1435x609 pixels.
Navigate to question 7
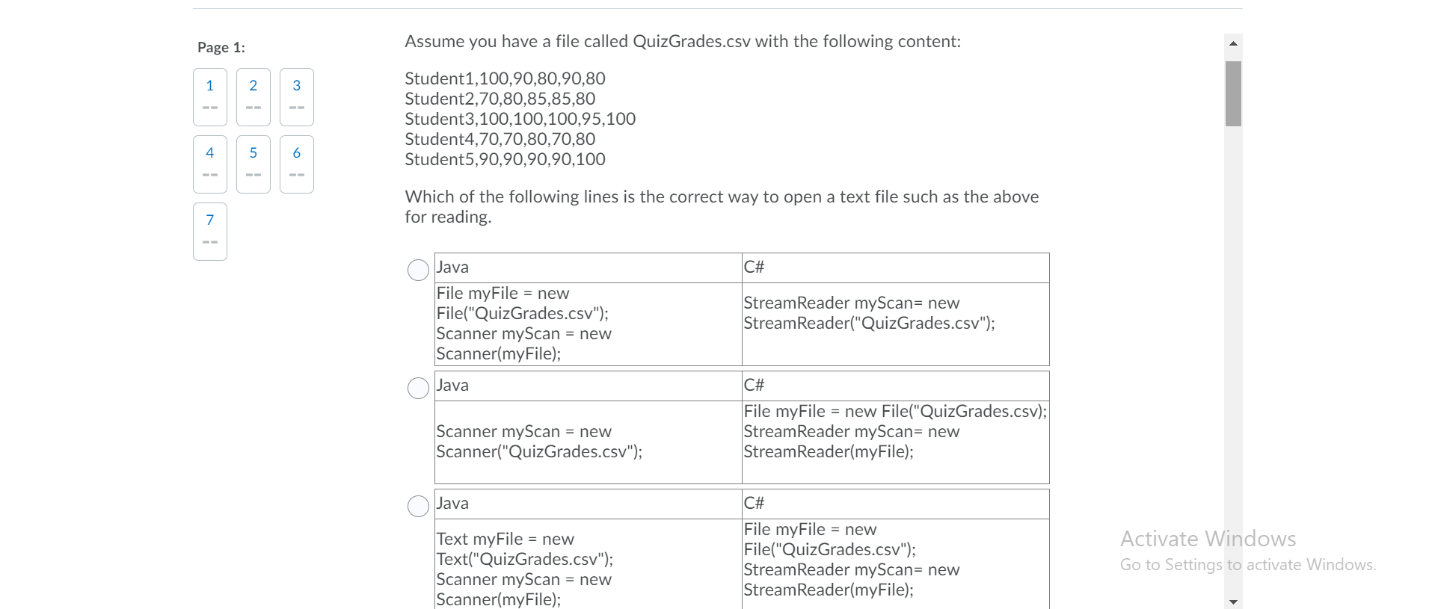click(209, 231)
